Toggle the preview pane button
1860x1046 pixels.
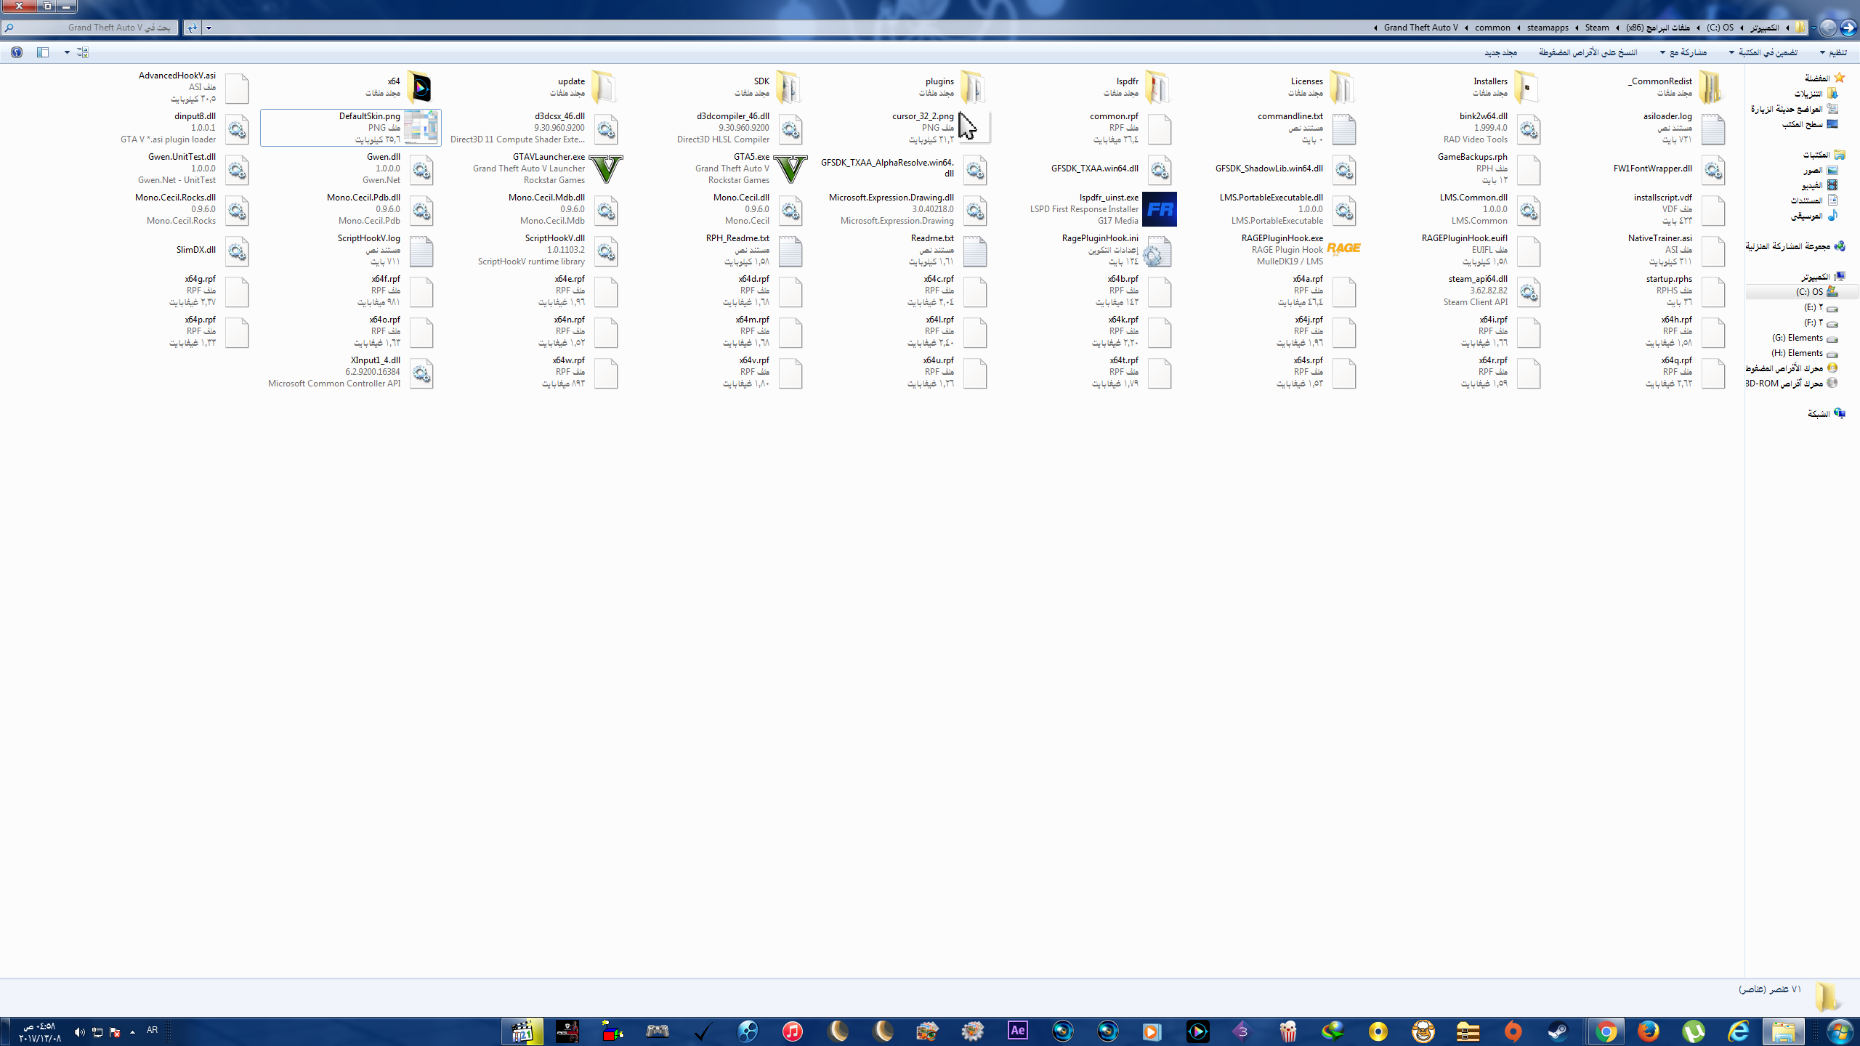point(43,52)
